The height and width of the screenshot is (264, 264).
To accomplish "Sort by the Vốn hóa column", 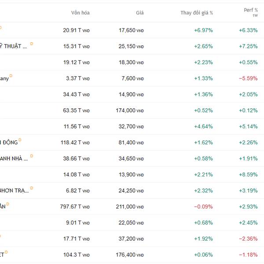I will 80,13.
